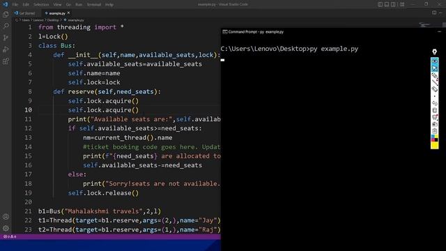Click 'self.name=name' on line 6
This screenshot has height=251, width=446.
(94, 73)
